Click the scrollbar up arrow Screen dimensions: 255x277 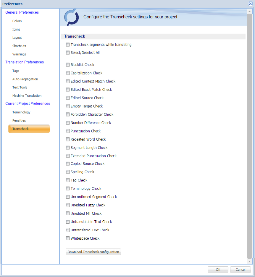(x=249, y=11)
